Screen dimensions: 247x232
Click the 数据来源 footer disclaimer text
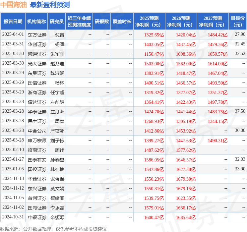click(x=53, y=229)
